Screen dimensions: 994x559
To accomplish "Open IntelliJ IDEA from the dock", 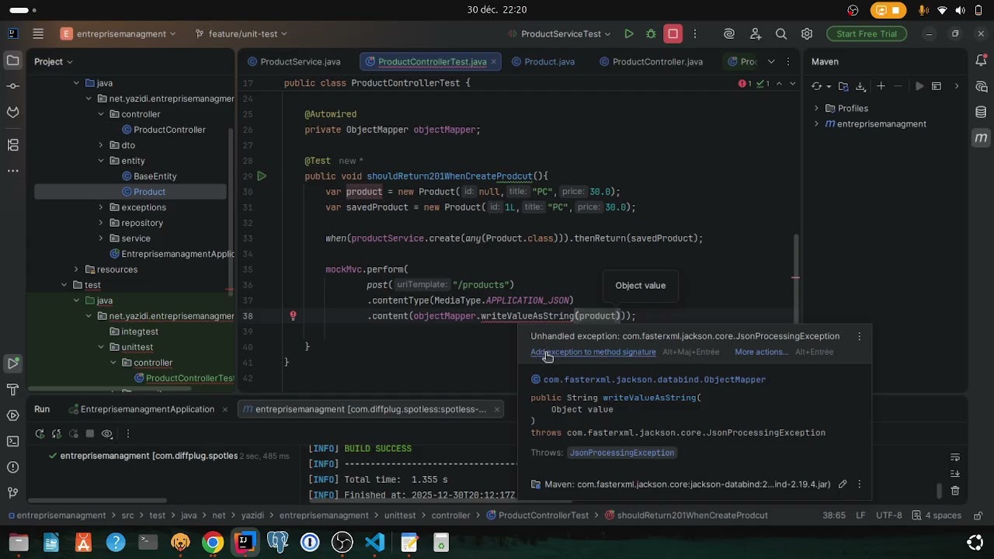I will click(x=245, y=542).
